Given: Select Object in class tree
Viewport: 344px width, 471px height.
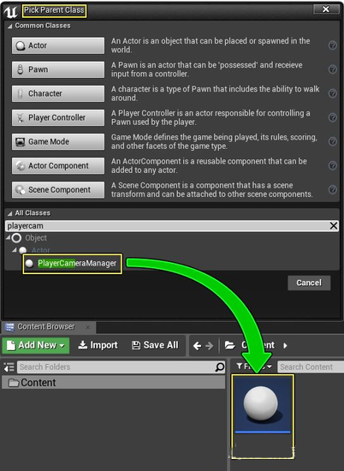Looking at the screenshot, I should 36,238.
